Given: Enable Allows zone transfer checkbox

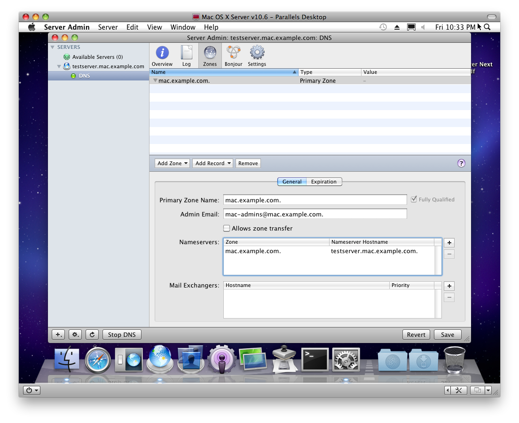Looking at the screenshot, I should (x=227, y=228).
